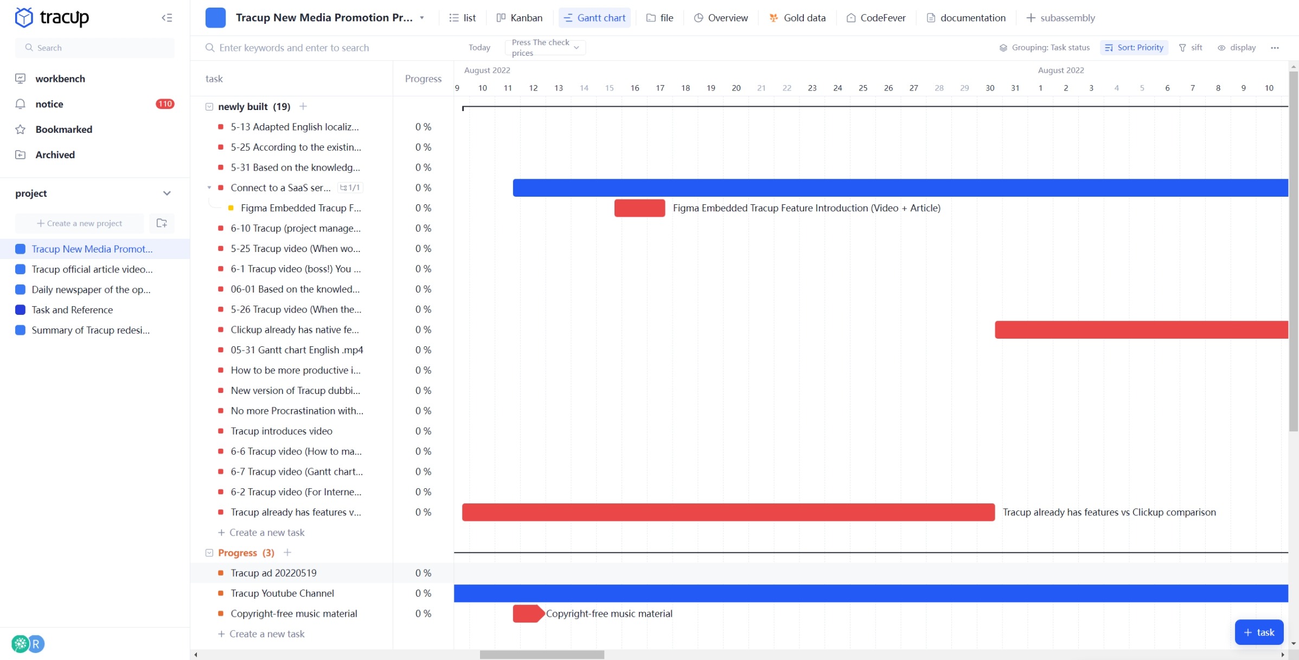The image size is (1299, 660).
Task: Click the 110 notification badge
Action: (165, 104)
